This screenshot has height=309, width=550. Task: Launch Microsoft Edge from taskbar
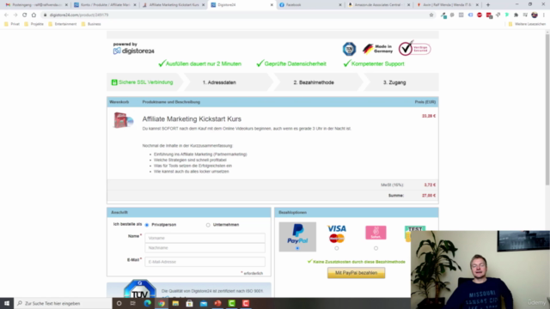147,303
